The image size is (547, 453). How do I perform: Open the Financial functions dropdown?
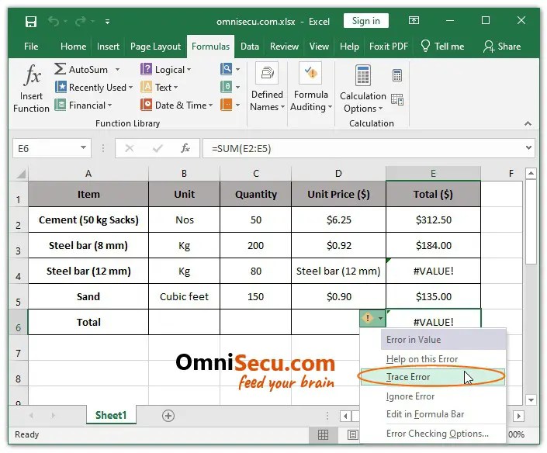tap(83, 105)
